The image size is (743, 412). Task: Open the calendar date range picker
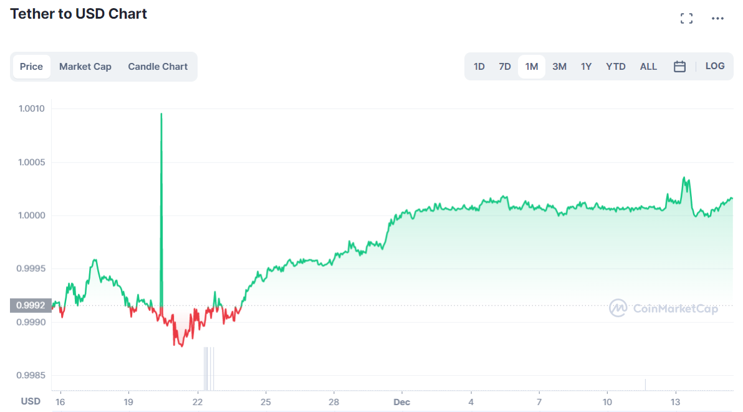[679, 65]
